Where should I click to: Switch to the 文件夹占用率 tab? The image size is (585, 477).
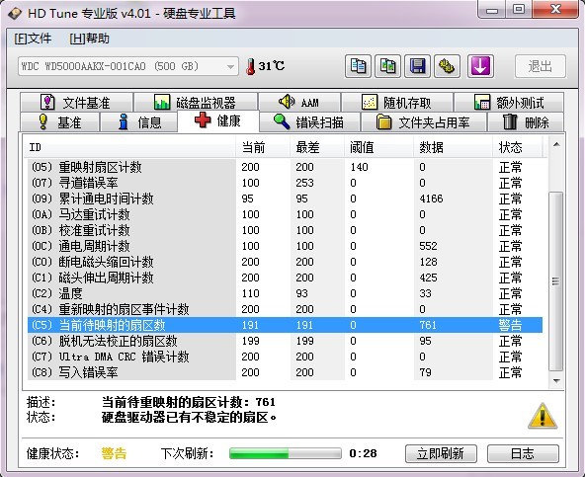[424, 121]
